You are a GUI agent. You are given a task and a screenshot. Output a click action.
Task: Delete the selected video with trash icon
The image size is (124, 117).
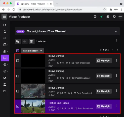point(32,41)
